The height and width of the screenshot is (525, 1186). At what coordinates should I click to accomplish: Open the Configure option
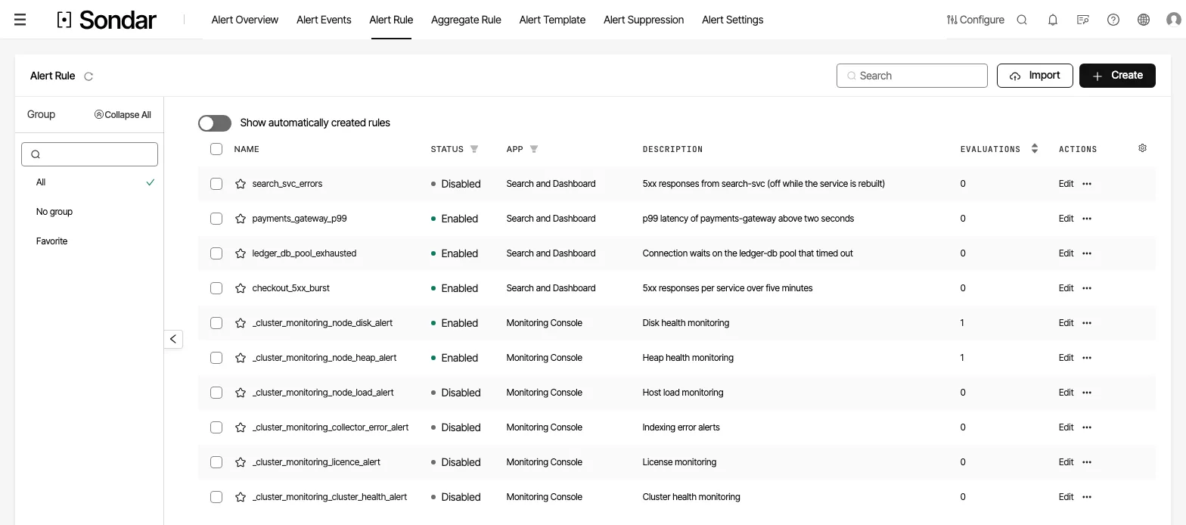tap(976, 20)
